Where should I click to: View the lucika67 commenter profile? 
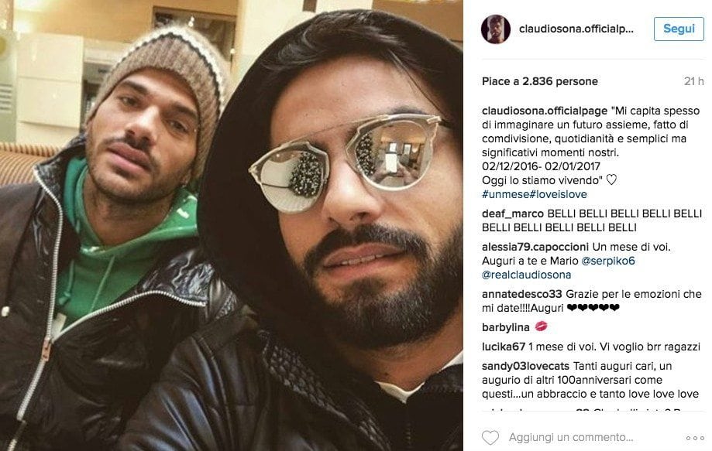(504, 347)
